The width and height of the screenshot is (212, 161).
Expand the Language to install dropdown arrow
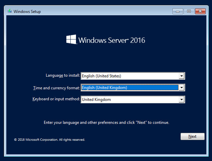click(x=181, y=76)
